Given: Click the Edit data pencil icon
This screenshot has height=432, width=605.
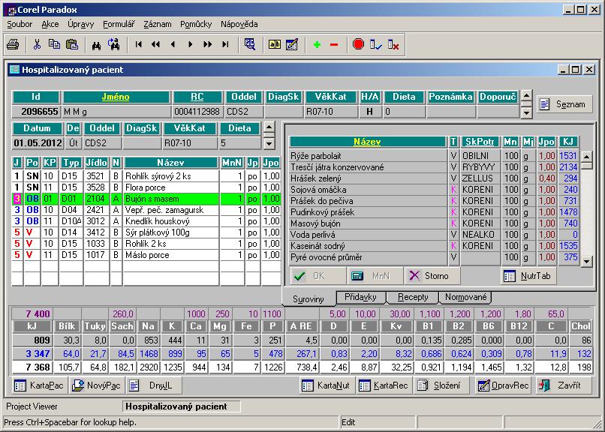Looking at the screenshot, I should pyautogui.click(x=292, y=45).
